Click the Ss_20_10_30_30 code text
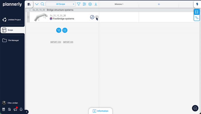Image resolution: width=201 pixels, height=114 pixels. click(x=58, y=16)
